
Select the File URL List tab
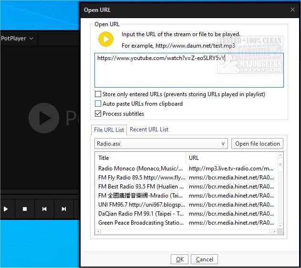[109, 129]
